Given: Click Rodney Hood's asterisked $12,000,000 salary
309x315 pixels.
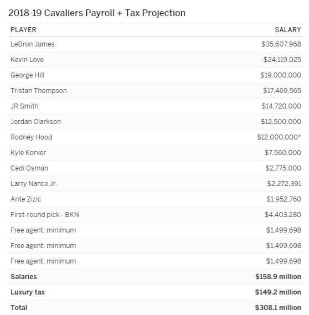Looking at the screenshot, I should (279, 137).
